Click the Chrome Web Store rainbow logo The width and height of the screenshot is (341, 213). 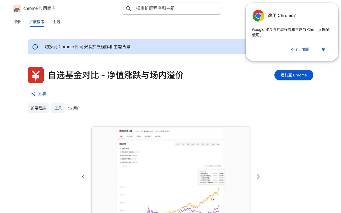[17, 9]
